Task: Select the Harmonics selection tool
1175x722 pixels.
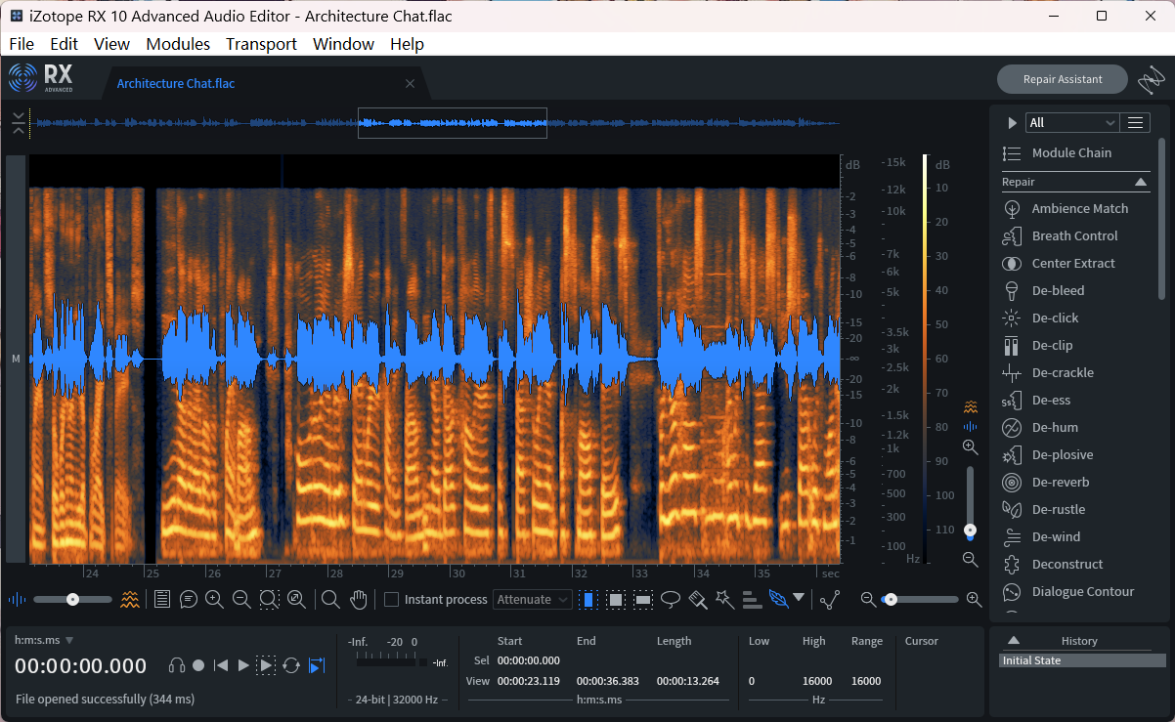Action: (x=752, y=599)
